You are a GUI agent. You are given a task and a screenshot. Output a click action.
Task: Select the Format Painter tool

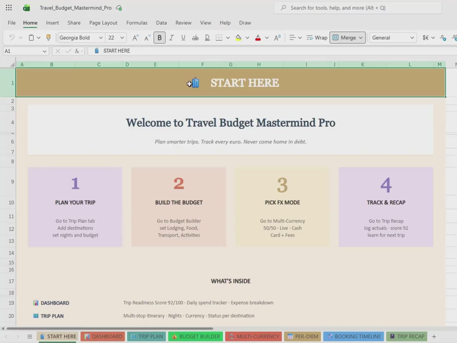coord(49,38)
